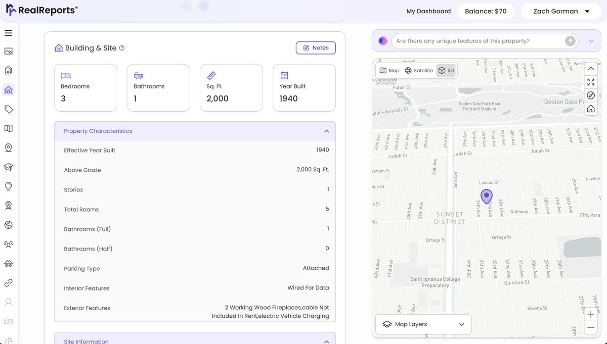Image resolution: width=607 pixels, height=344 pixels.
Task: Go to My Dashboard
Action: coord(428,11)
